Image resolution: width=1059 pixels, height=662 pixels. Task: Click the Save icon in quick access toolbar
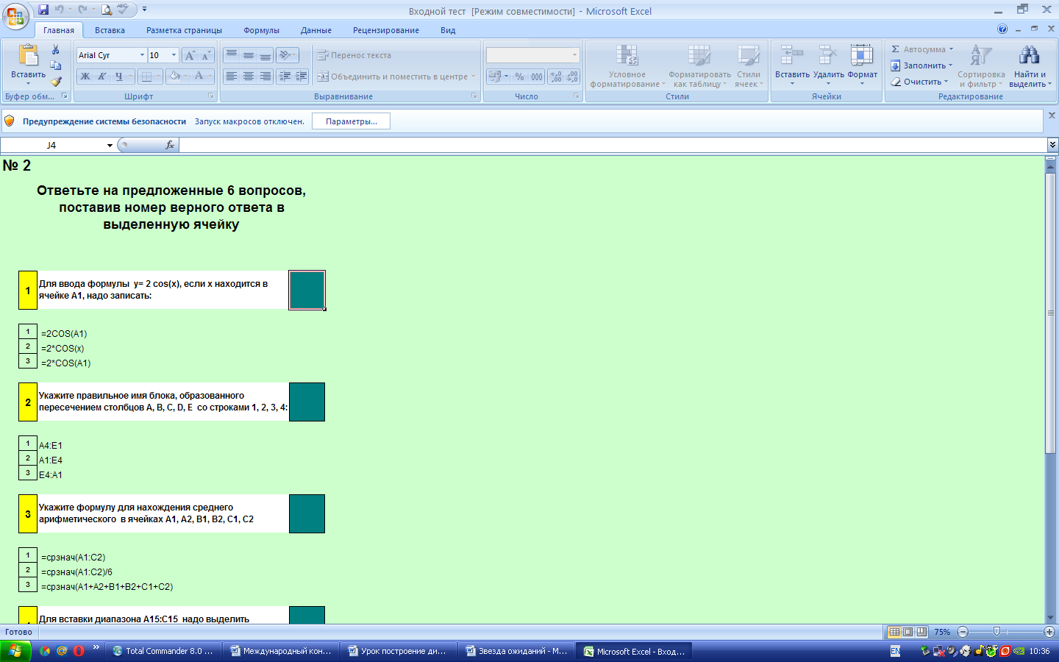[x=43, y=10]
